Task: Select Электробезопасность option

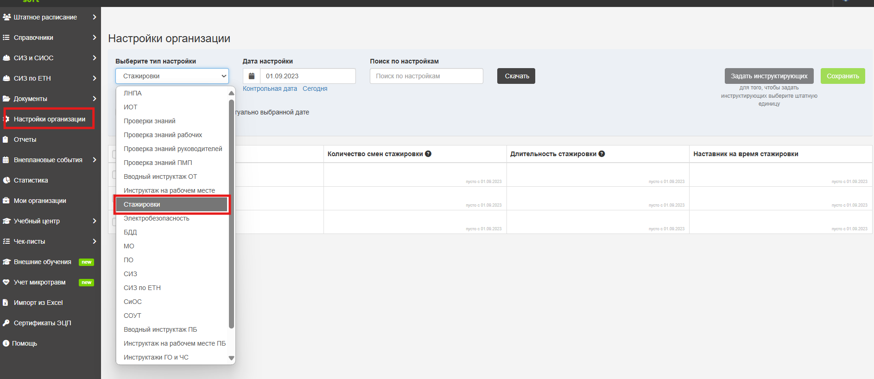Action: (172, 218)
